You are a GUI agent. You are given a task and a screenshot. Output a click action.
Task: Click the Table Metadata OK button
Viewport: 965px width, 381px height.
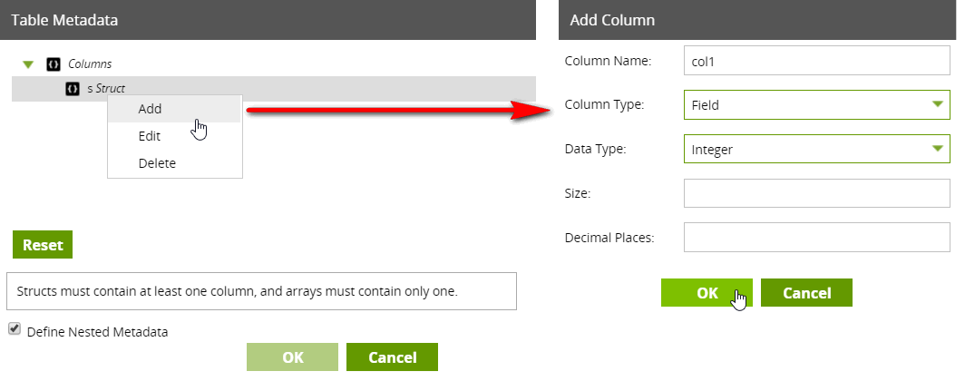tap(292, 357)
